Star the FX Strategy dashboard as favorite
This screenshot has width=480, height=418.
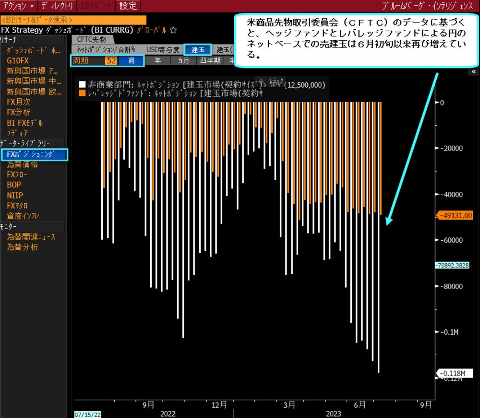click(x=173, y=30)
